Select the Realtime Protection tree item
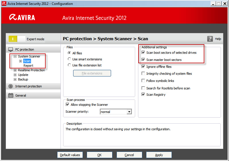The width and height of the screenshot is (229, 161). click(31, 70)
